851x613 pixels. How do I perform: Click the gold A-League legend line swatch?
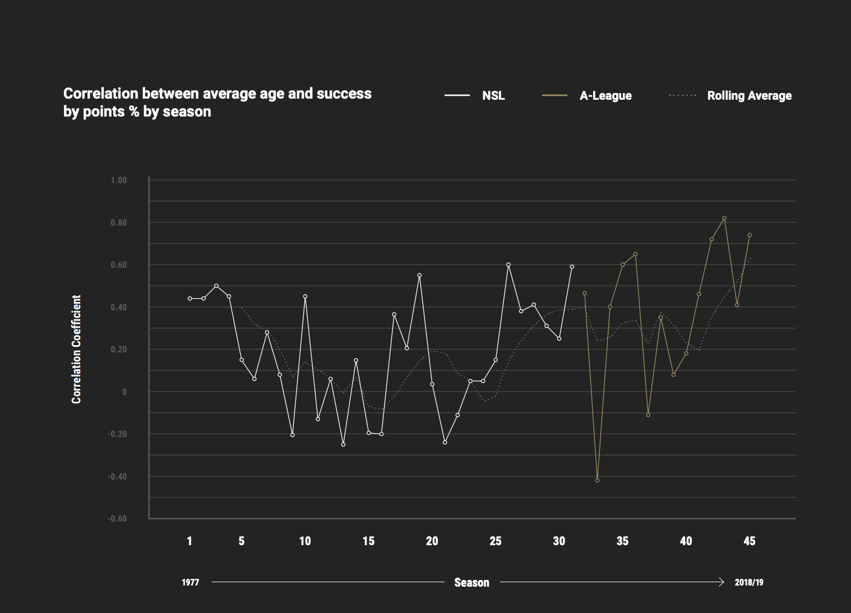tap(554, 95)
